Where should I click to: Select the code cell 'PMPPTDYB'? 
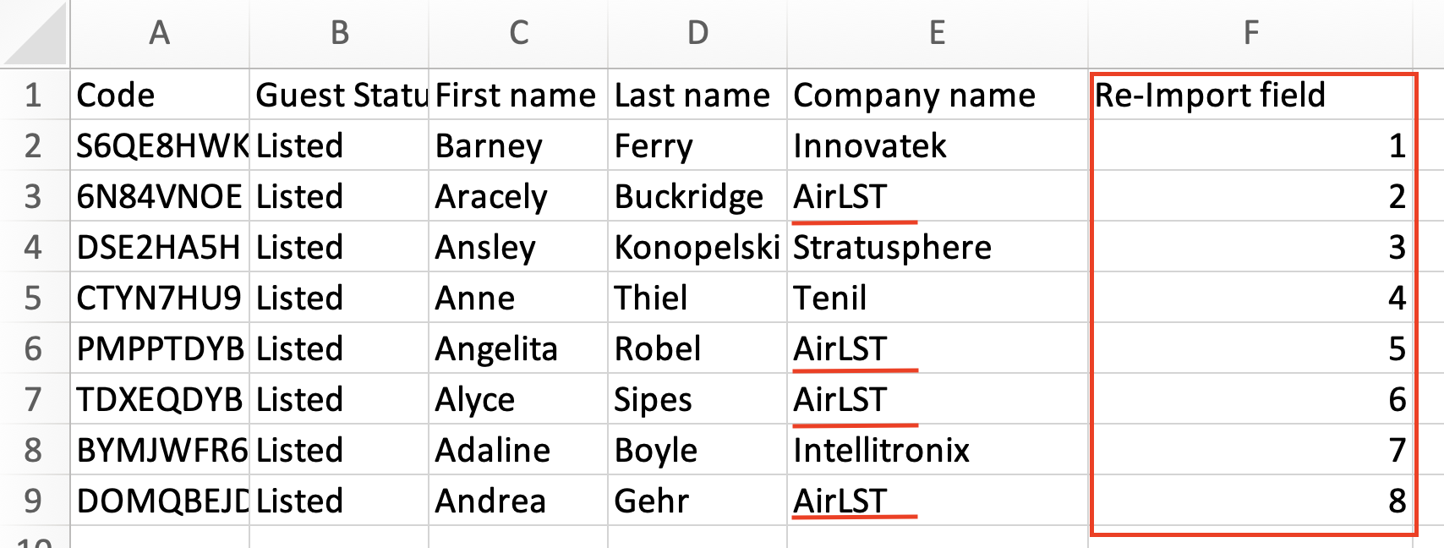coord(160,348)
